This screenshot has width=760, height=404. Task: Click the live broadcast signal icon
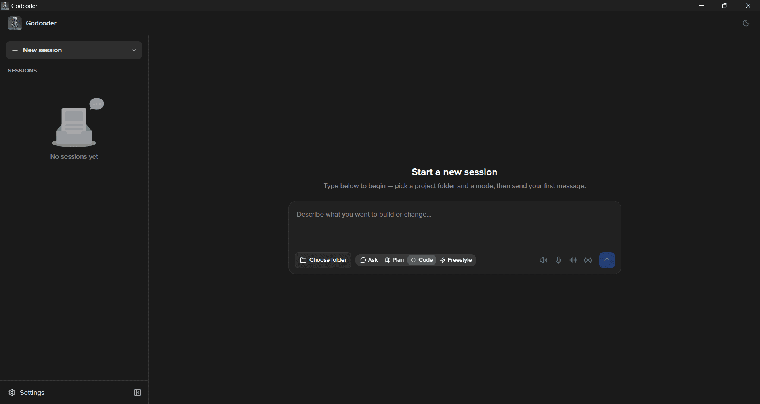pyautogui.click(x=588, y=260)
